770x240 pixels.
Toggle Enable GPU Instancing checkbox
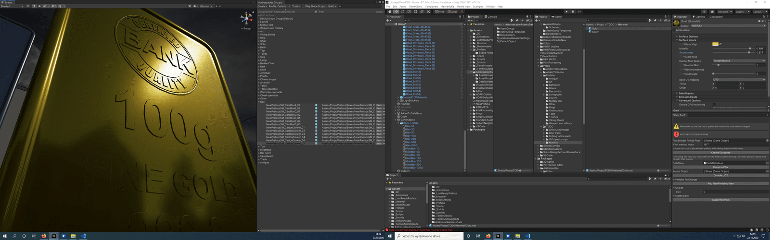[714, 105]
